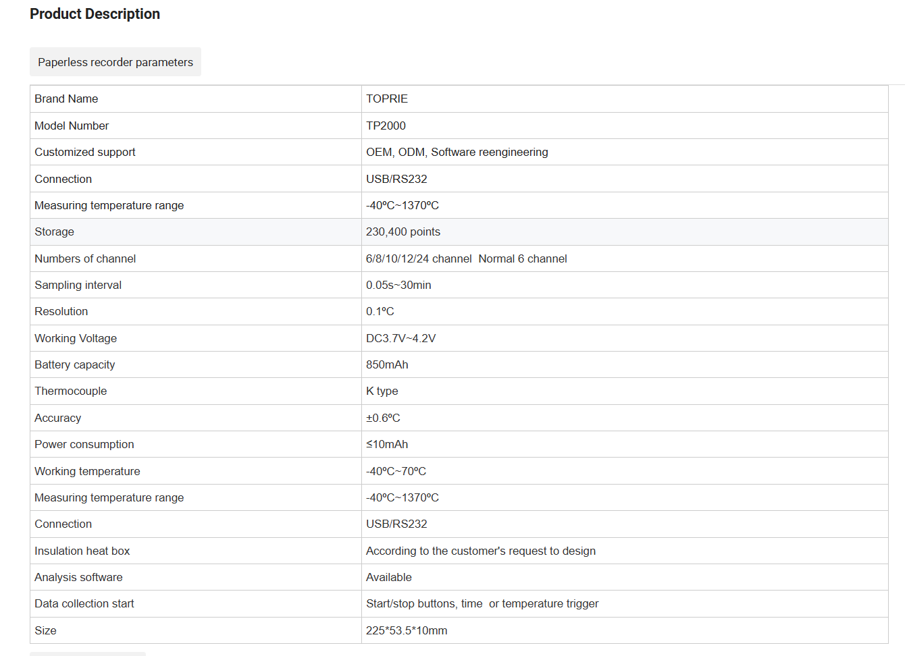
Task: Click the TP2000 model value
Action: click(386, 126)
